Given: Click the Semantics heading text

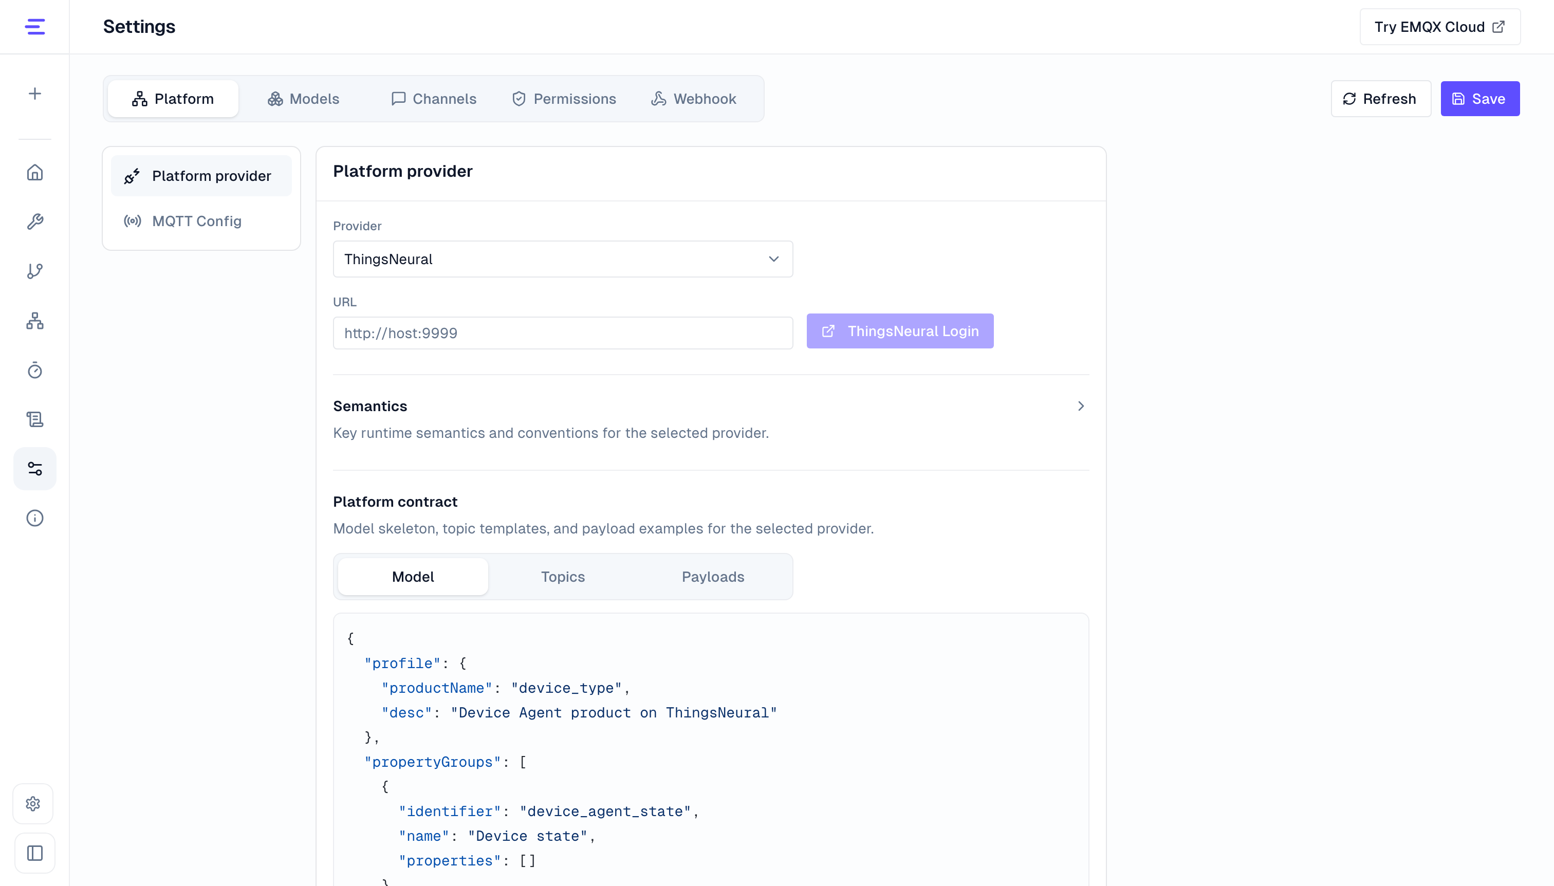Looking at the screenshot, I should point(370,407).
